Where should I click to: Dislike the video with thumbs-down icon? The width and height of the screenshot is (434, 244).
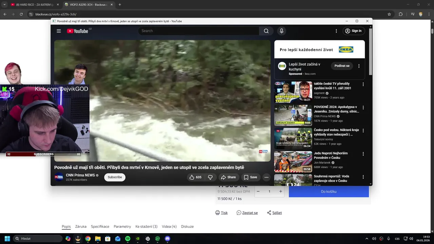tap(210, 177)
